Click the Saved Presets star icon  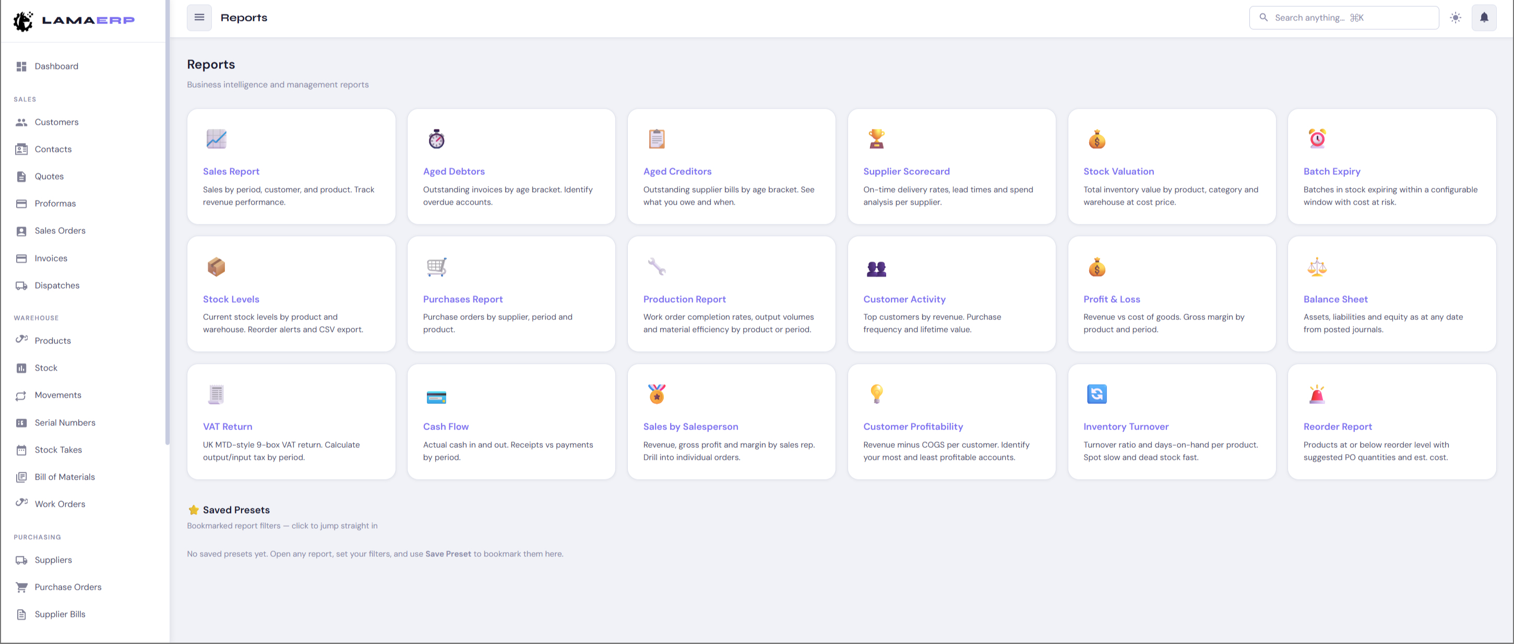click(x=194, y=510)
